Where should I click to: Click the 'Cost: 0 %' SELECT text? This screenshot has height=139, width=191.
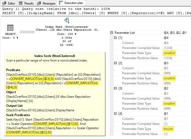[10, 38]
